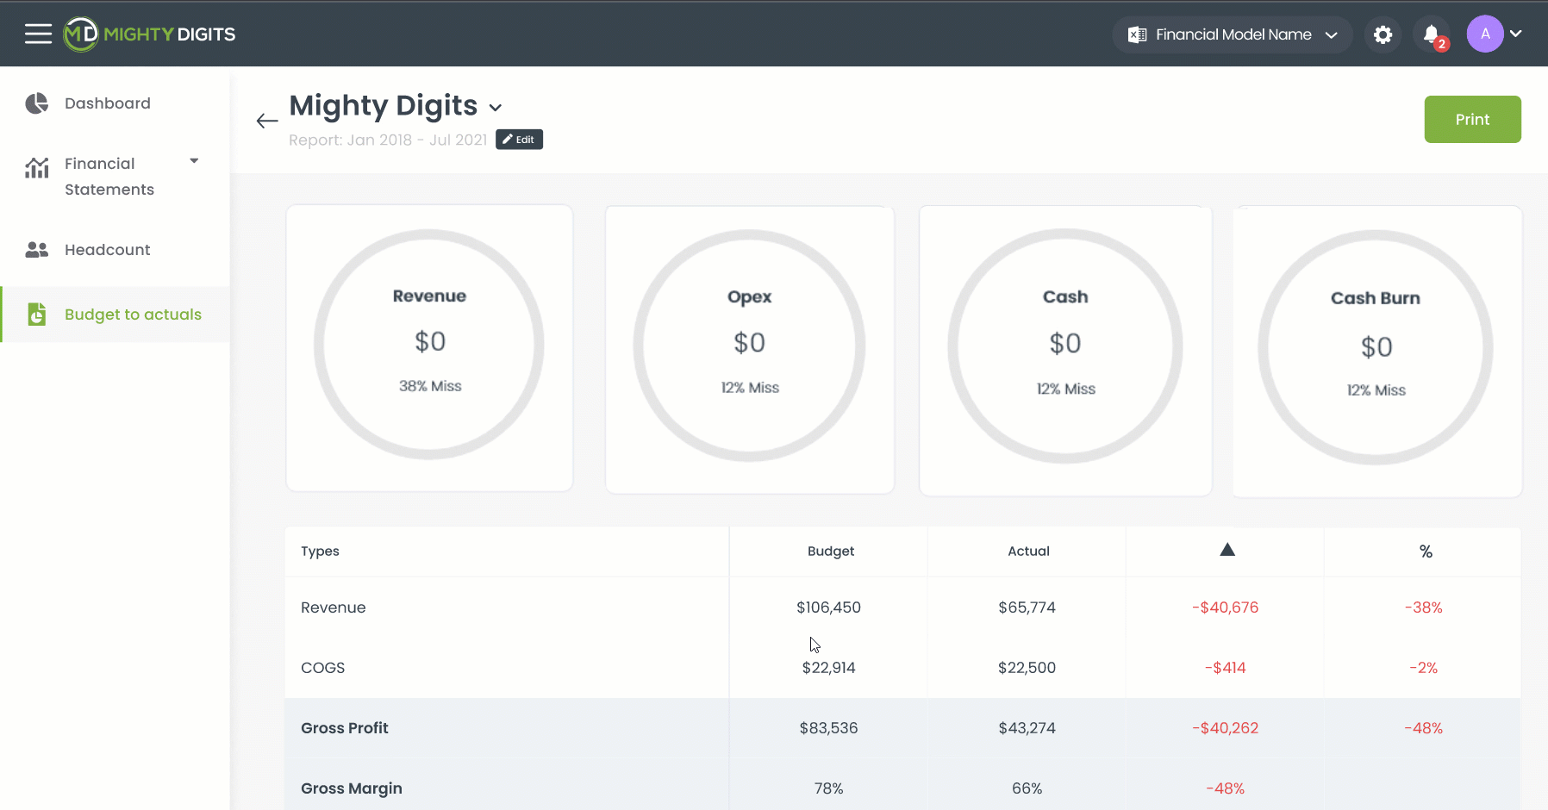This screenshot has height=810, width=1548.
Task: Expand the user account chevron
Action: point(1516,34)
